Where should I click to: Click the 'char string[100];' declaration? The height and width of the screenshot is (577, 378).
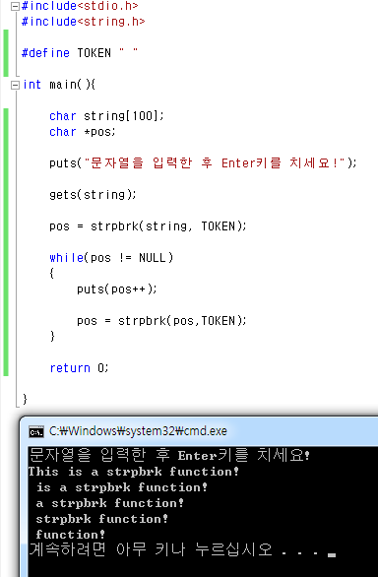click(106, 116)
